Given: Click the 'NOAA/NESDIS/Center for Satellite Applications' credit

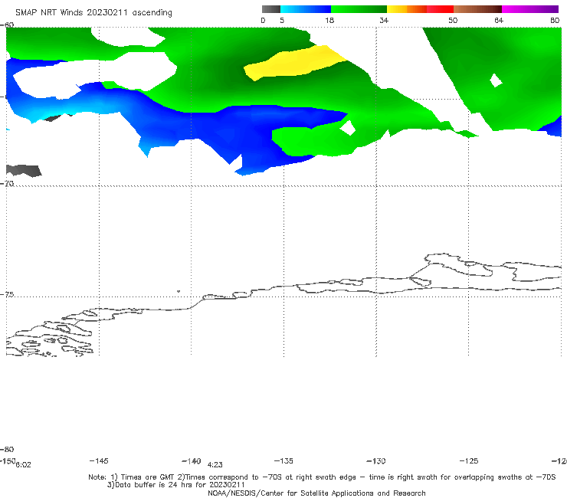Looking at the screenshot, I should click(316, 493).
